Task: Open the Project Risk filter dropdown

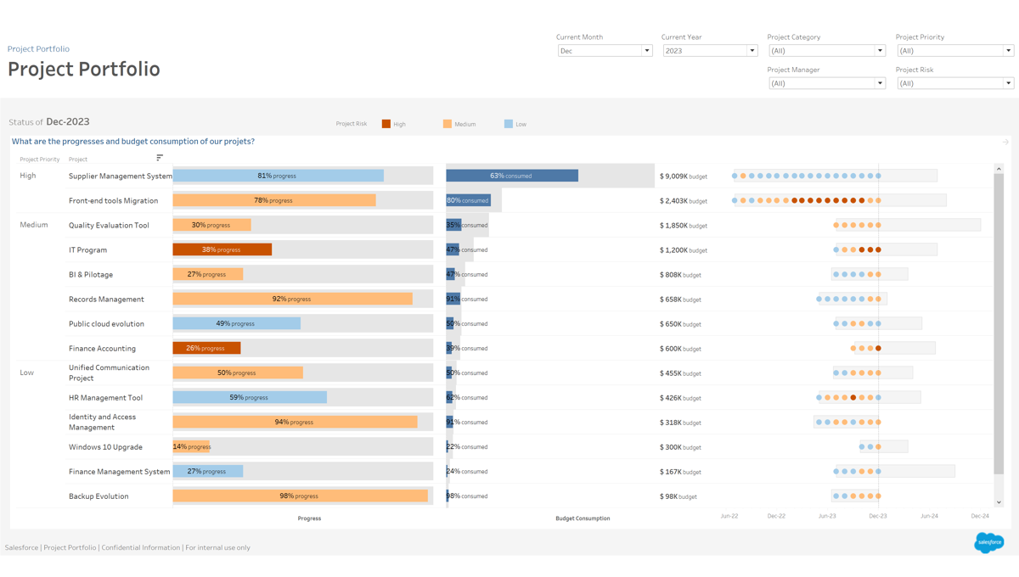Action: point(954,83)
